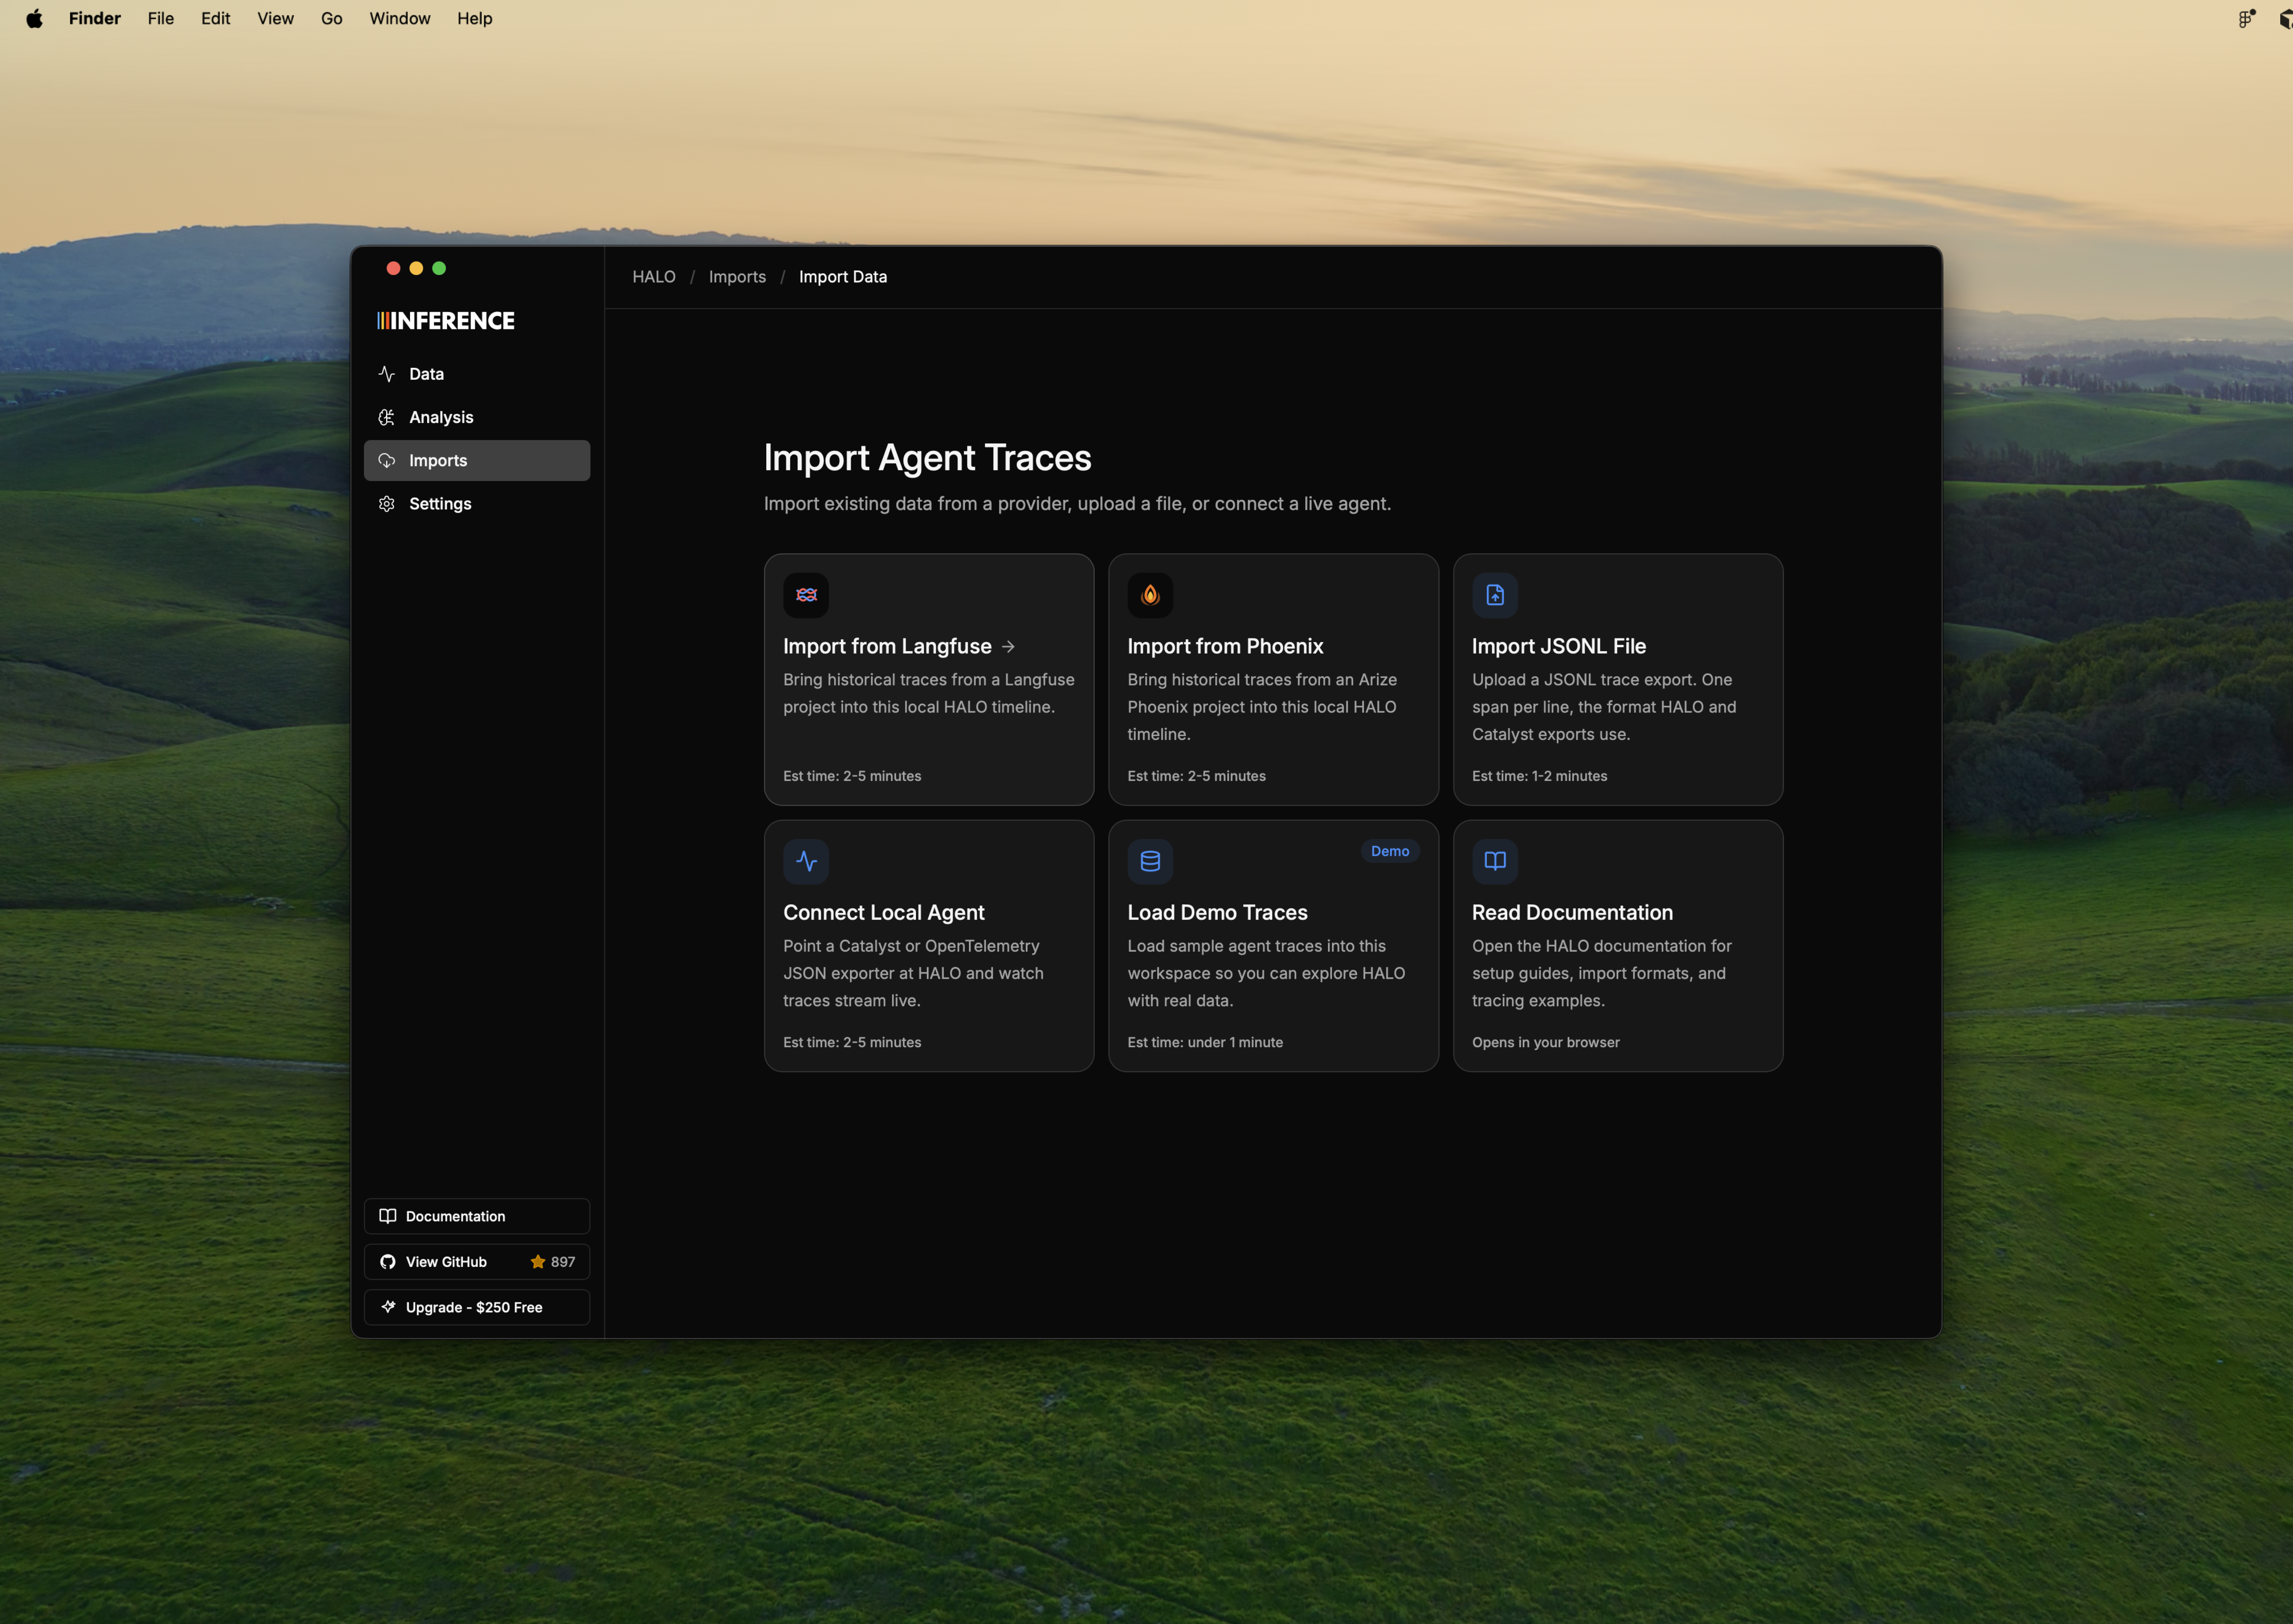Click the Import Data breadcrumb
The height and width of the screenshot is (1624, 2293).
pos(843,277)
